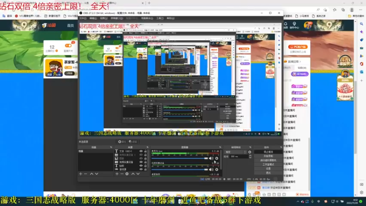
Task: Add a site with Edge sidebar plus
Action: point(361,81)
